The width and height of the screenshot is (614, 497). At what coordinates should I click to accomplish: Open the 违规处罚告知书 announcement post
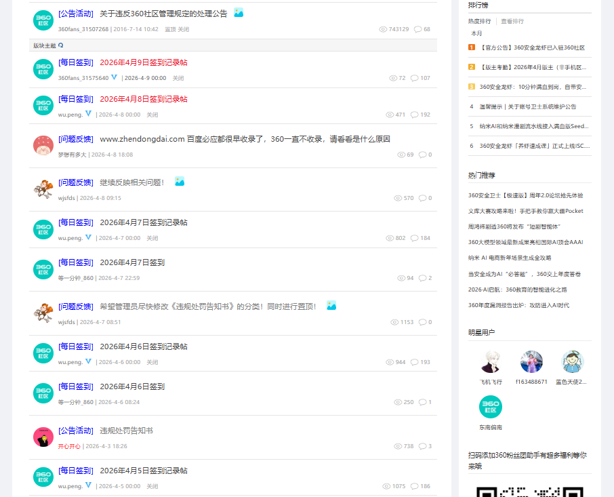[x=127, y=431]
